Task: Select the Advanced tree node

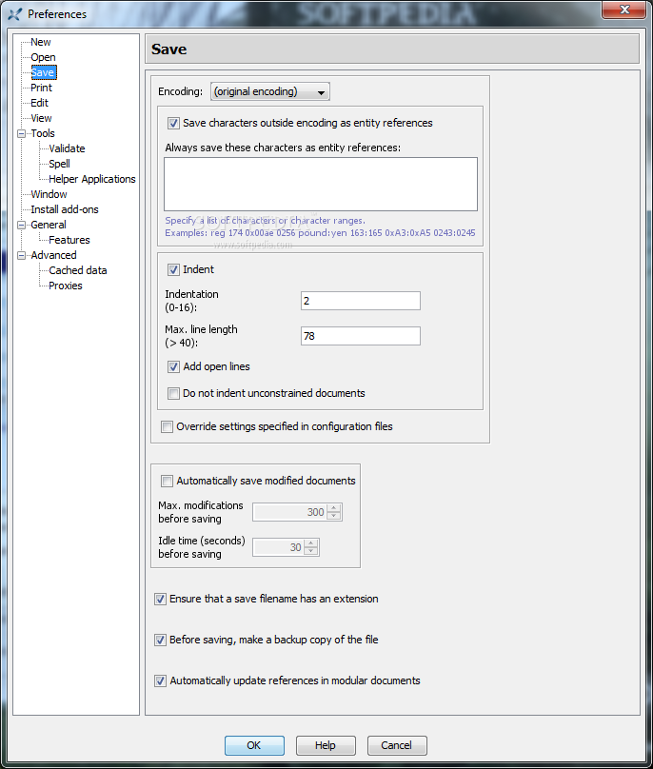Action: 53,255
